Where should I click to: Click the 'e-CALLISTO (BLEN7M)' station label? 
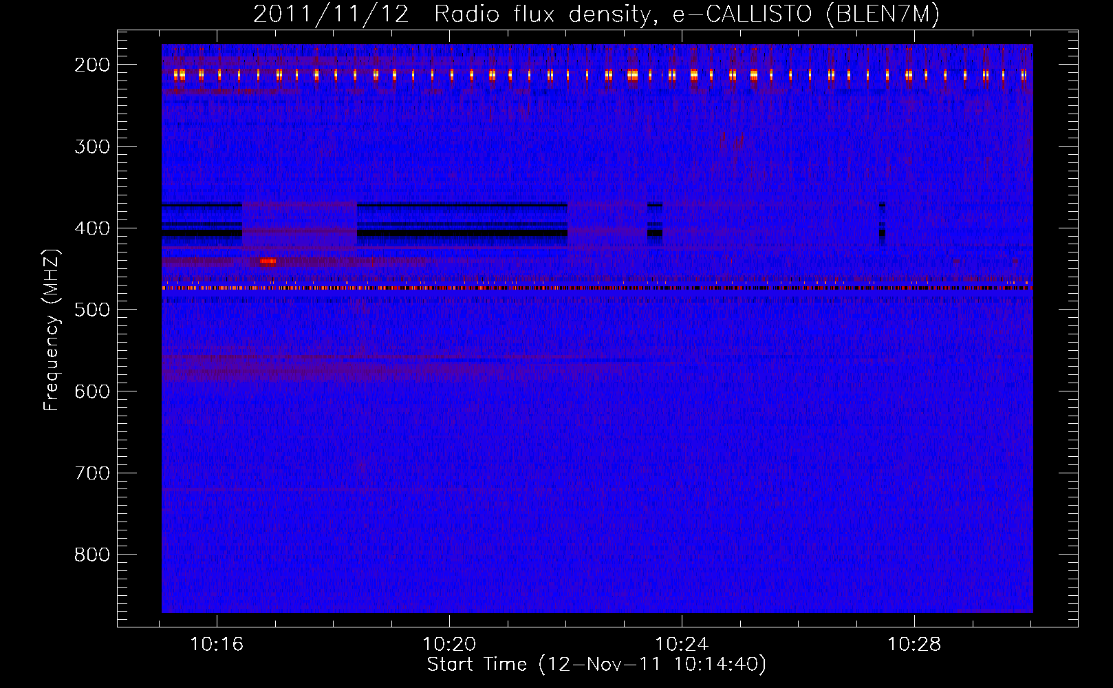806,14
